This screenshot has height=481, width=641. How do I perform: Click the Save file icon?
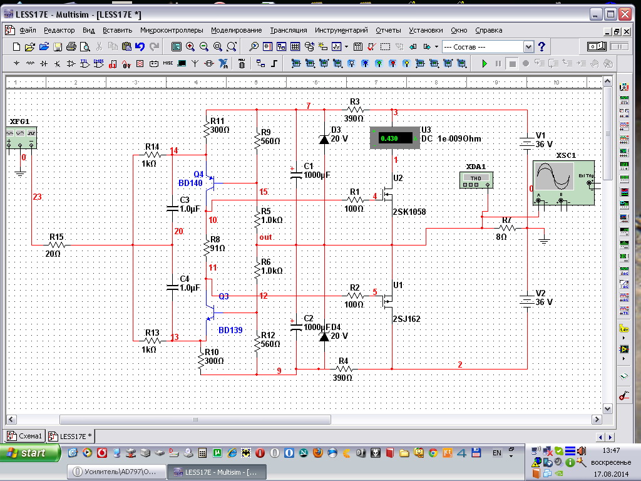coord(58,47)
